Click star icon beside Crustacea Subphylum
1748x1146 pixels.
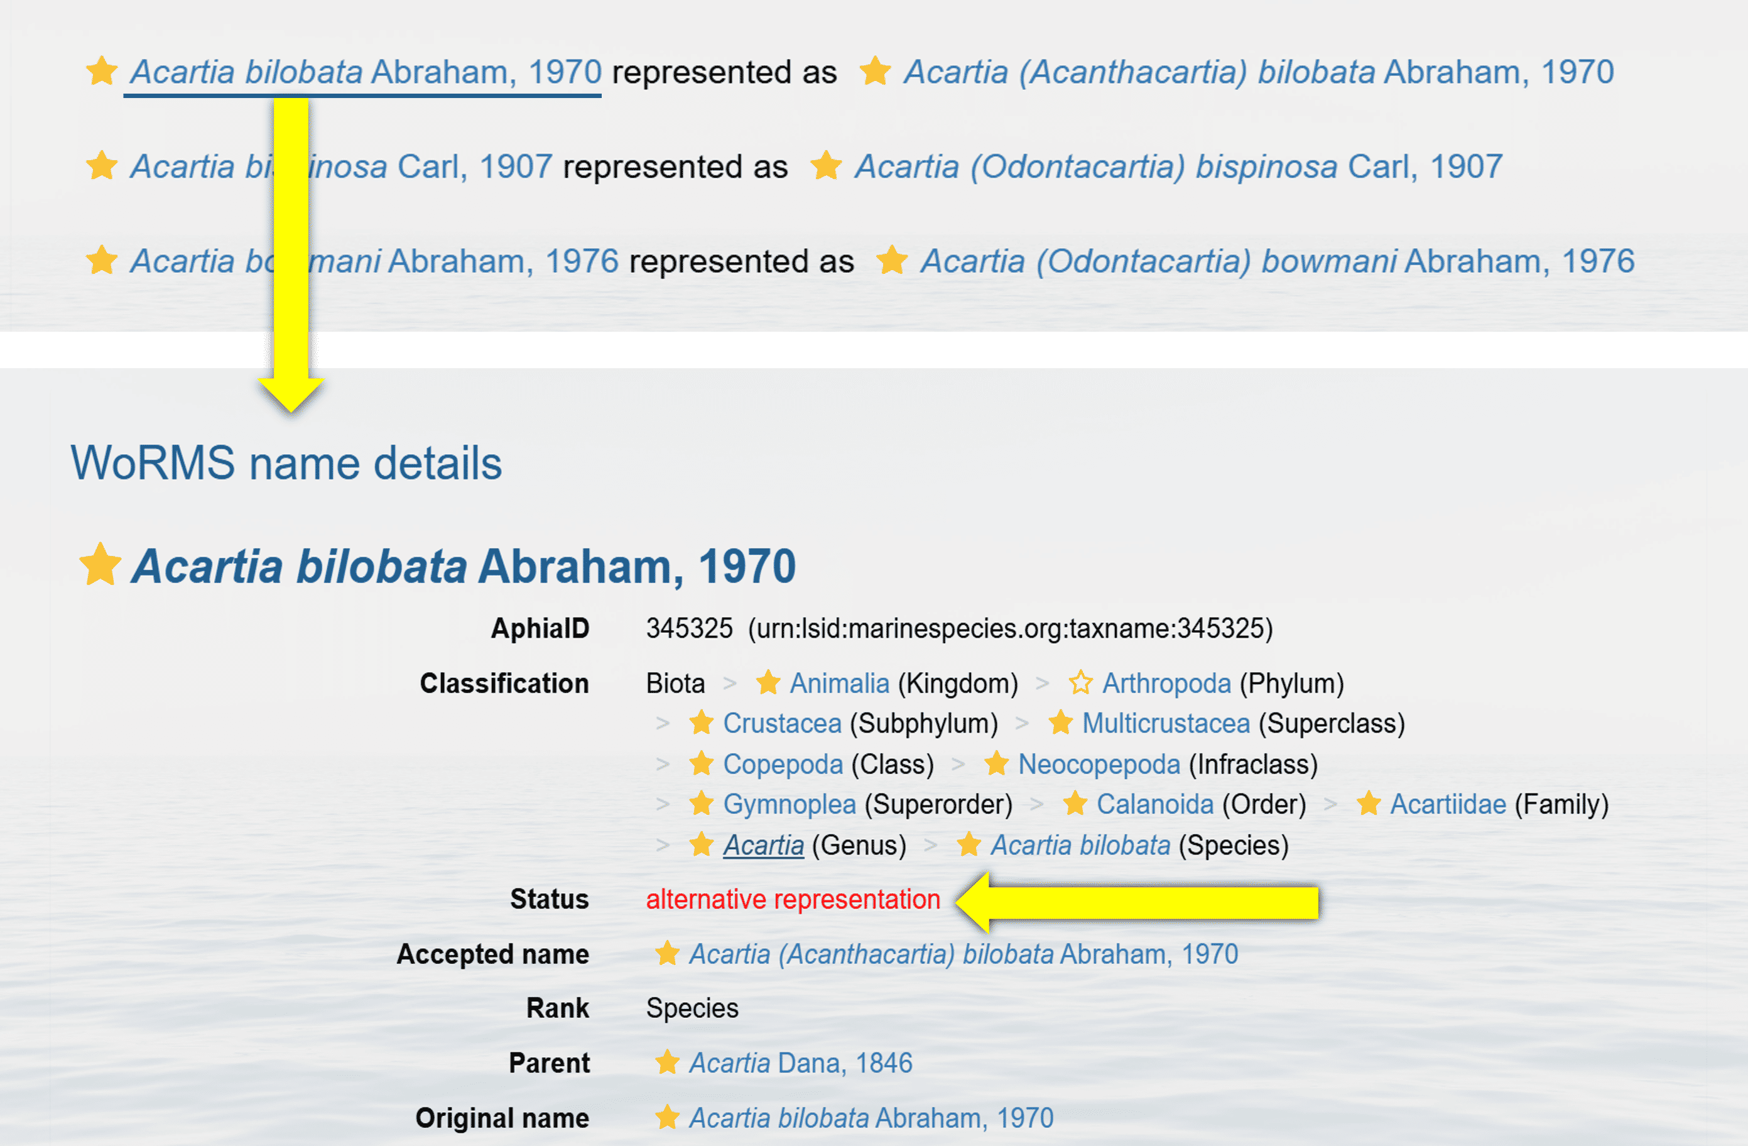coord(701,723)
